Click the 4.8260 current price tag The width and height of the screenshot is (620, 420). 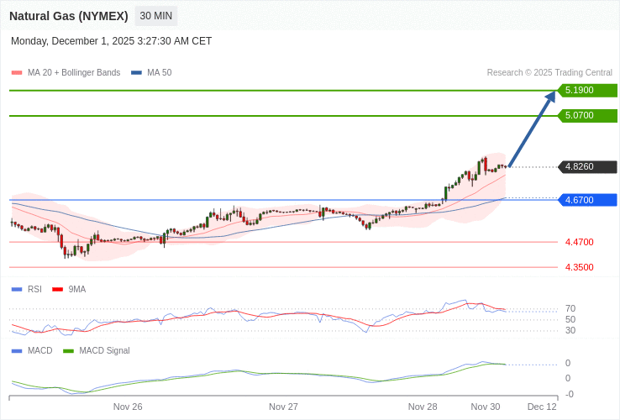click(587, 167)
